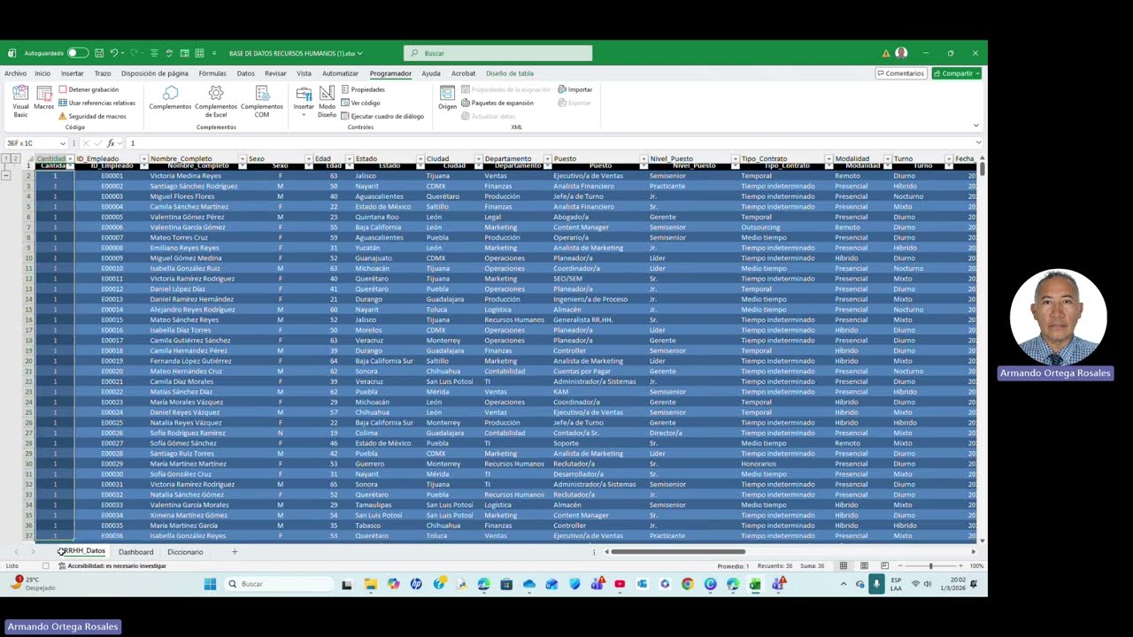Expand the Name Box dropdown
The image size is (1133, 637).
[x=63, y=143]
